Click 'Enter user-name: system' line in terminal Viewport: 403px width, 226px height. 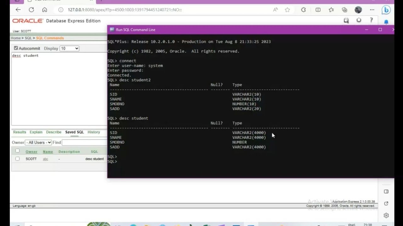tap(135, 66)
